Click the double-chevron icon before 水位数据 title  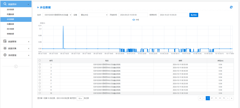(38, 7)
